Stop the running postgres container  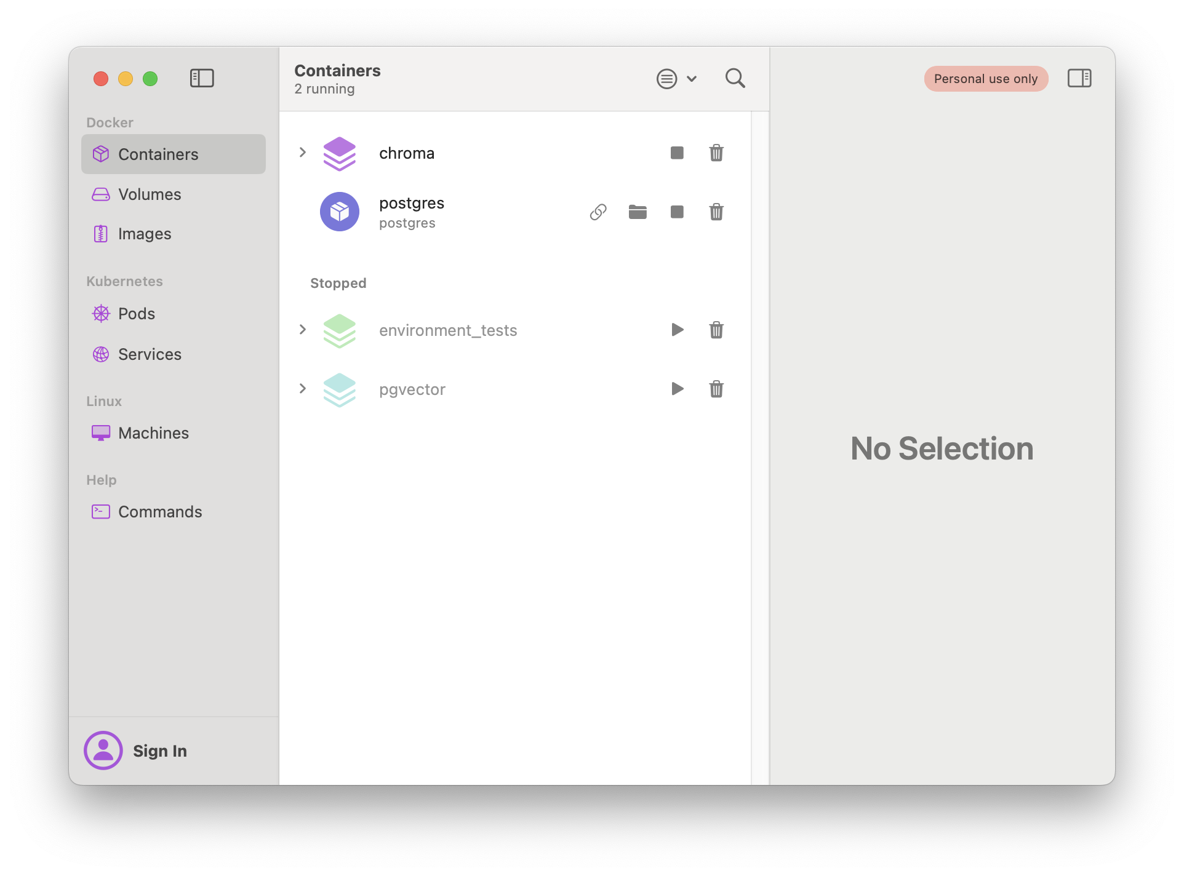tap(677, 212)
